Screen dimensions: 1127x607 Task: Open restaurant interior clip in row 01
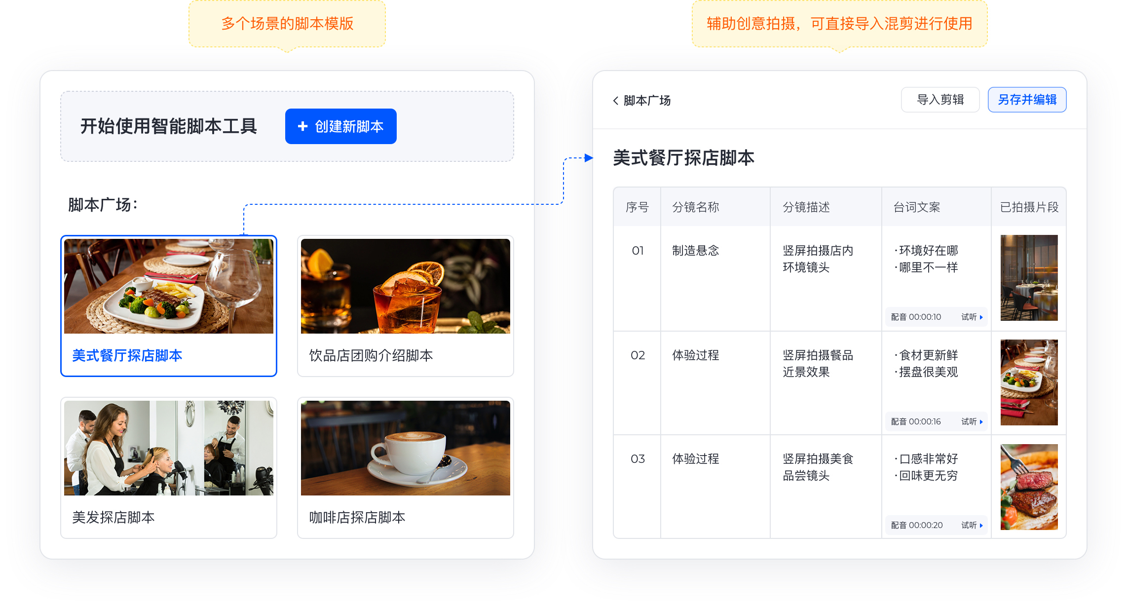[1029, 278]
